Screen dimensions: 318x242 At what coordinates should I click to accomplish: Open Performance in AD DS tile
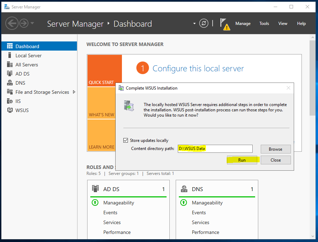[x=117, y=232]
